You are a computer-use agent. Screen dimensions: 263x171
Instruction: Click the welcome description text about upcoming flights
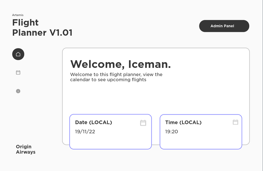(x=116, y=77)
